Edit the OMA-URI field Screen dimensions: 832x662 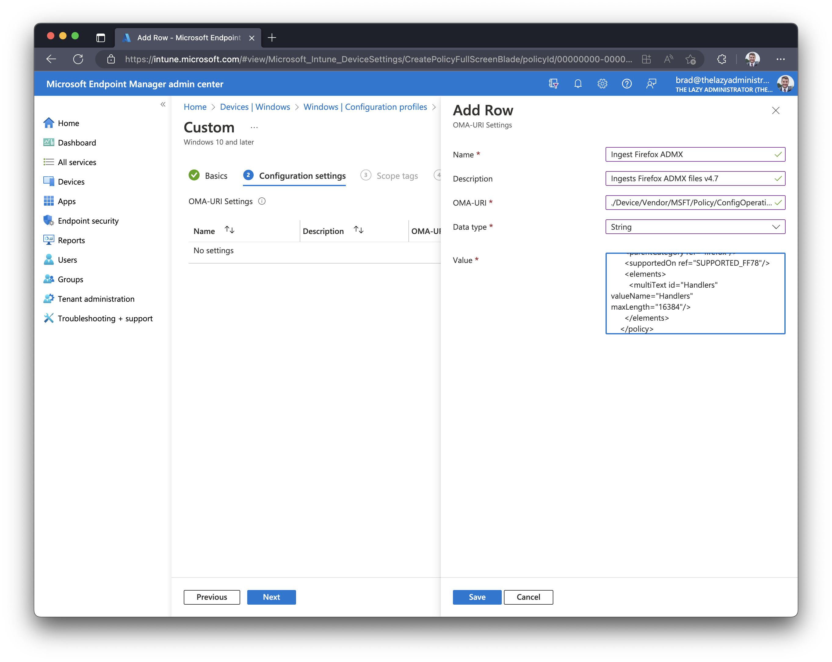coord(695,203)
